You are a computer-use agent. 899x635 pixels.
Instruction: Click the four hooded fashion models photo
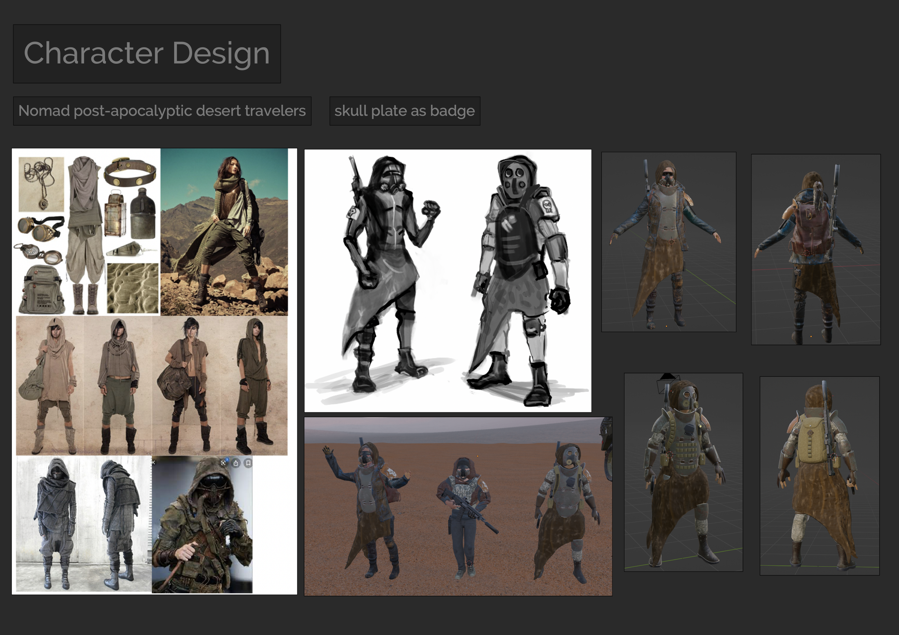(x=151, y=385)
